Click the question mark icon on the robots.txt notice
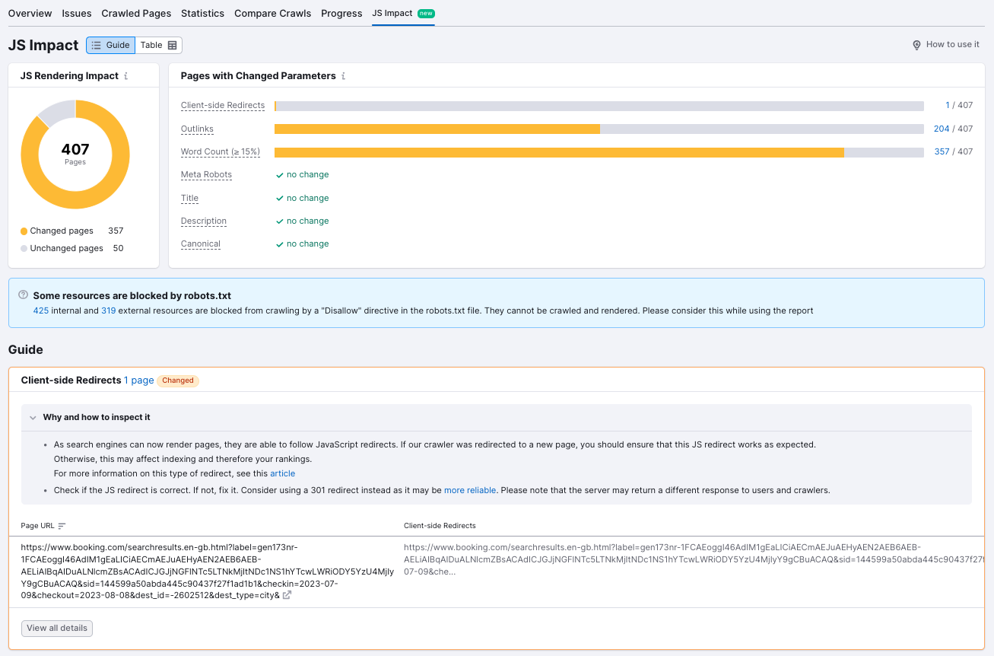The width and height of the screenshot is (994, 656). click(22, 295)
